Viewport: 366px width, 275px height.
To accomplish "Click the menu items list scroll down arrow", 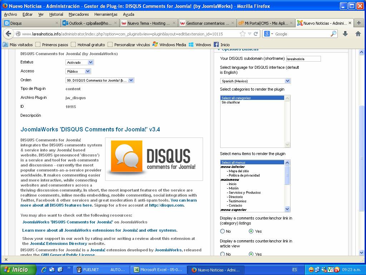I will click(x=287, y=209).
